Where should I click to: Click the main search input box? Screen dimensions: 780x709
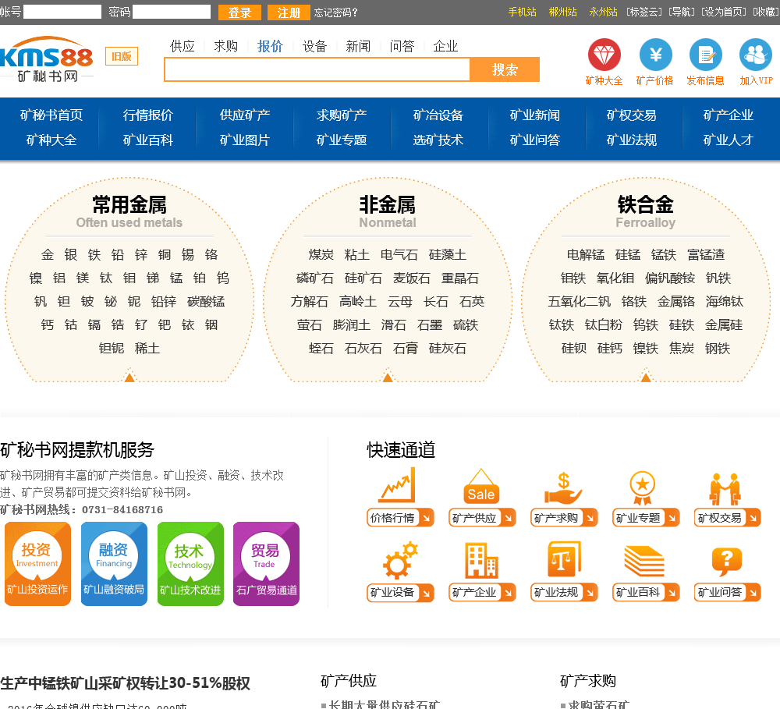tap(317, 69)
